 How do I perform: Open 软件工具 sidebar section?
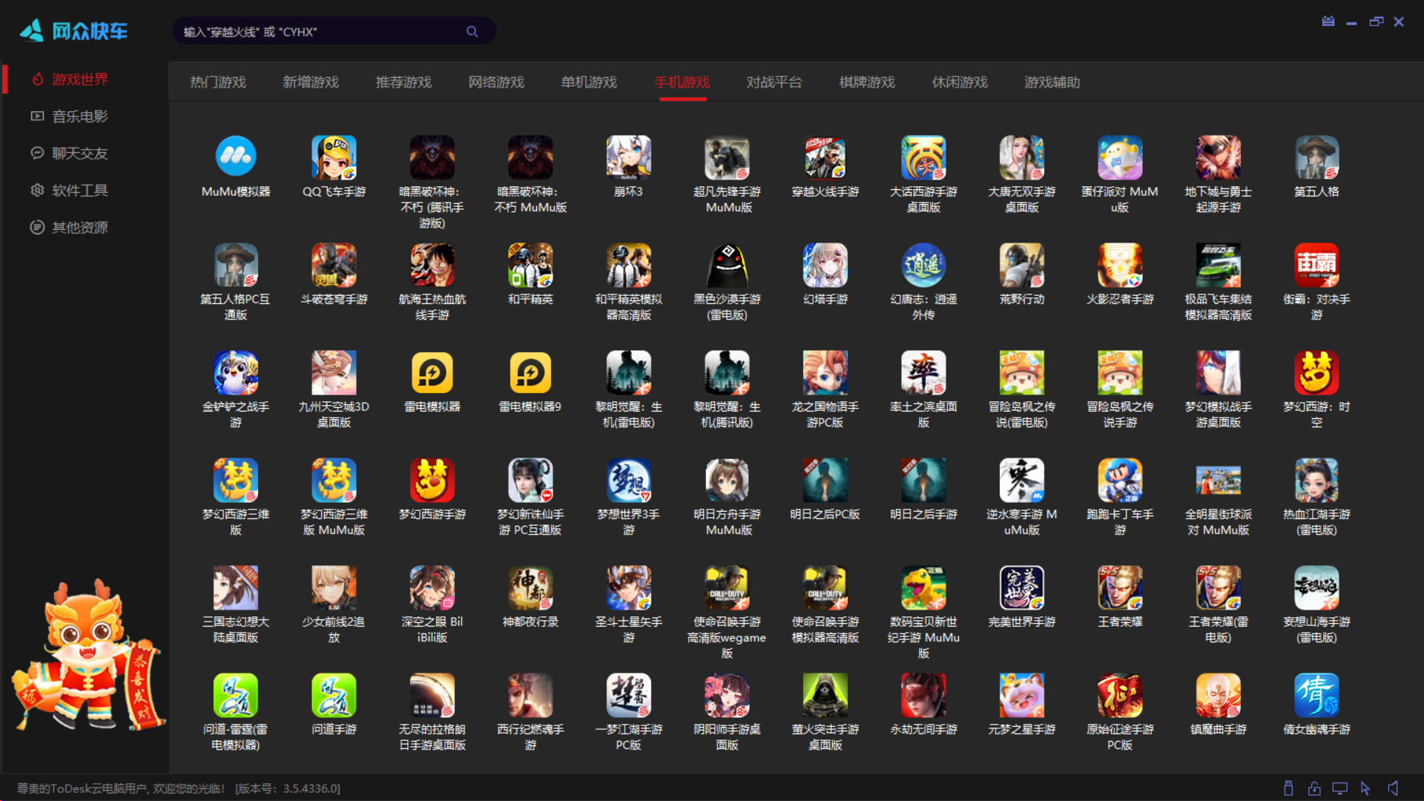click(x=79, y=191)
